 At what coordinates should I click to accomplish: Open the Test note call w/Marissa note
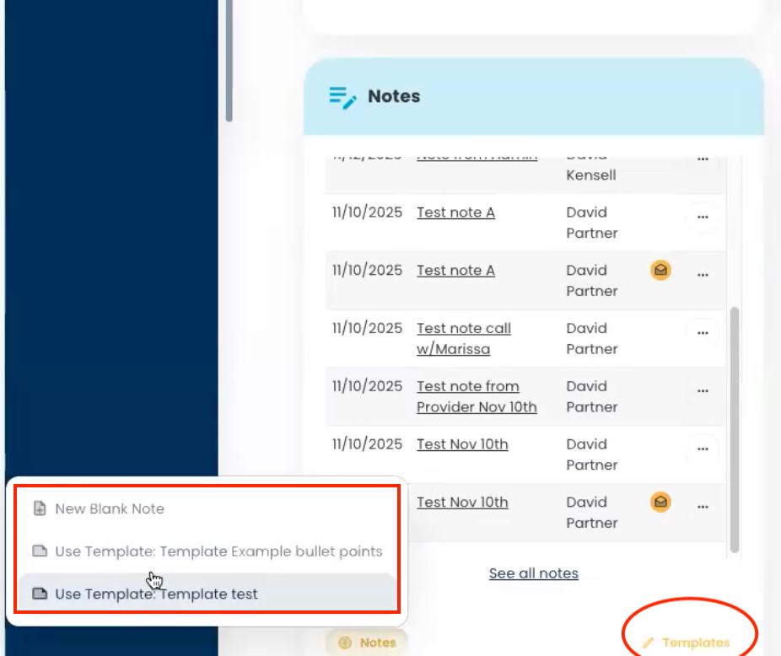pyautogui.click(x=463, y=338)
